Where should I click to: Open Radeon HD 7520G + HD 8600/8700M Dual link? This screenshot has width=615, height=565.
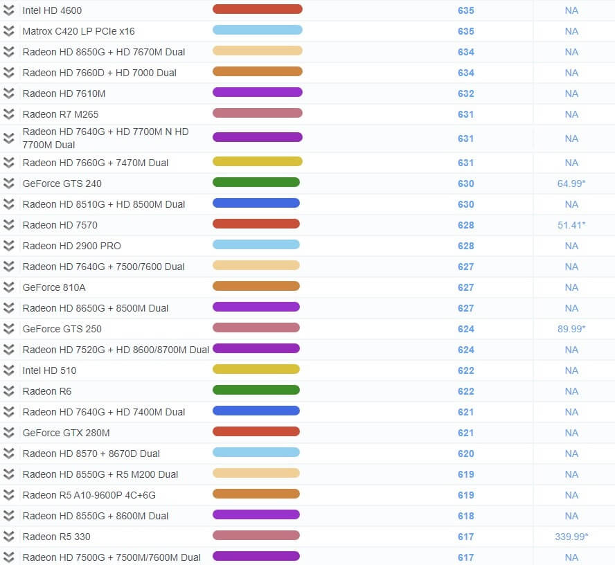pyautogui.click(x=116, y=350)
